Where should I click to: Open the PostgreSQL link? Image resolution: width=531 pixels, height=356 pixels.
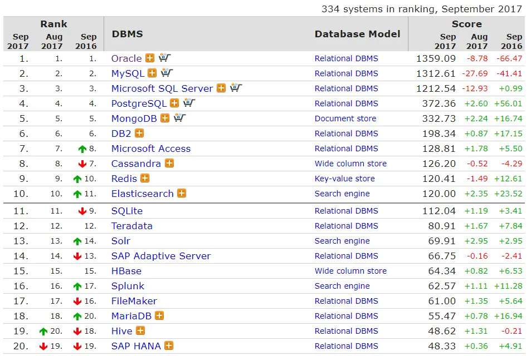[139, 103]
